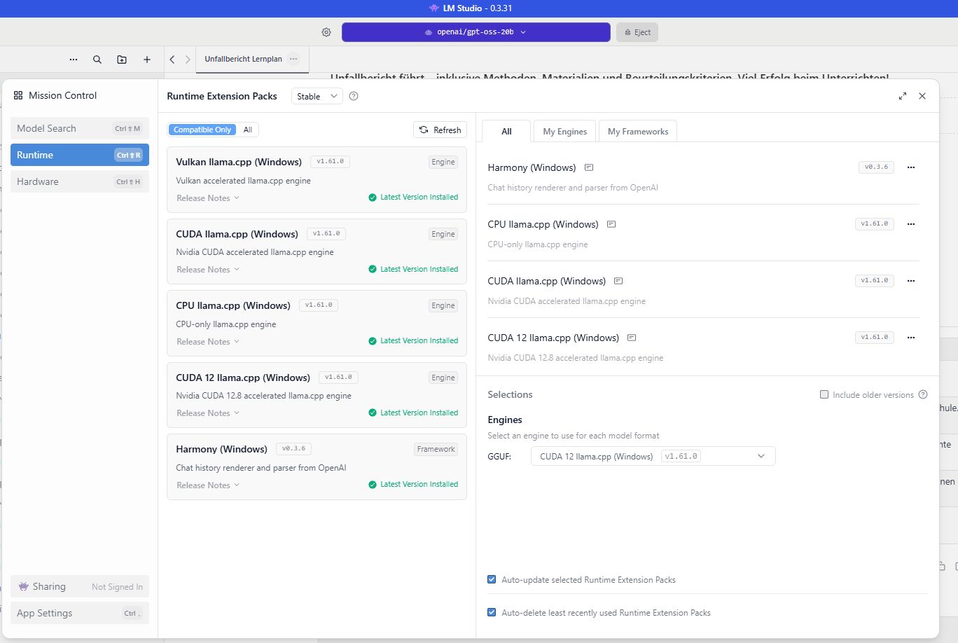Expand the Mission Control panel to fullscreen

(x=903, y=96)
